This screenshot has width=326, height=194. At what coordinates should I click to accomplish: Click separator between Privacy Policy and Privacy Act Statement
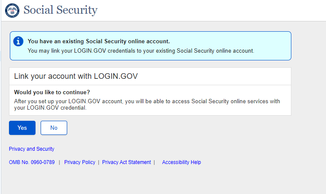click(99, 162)
